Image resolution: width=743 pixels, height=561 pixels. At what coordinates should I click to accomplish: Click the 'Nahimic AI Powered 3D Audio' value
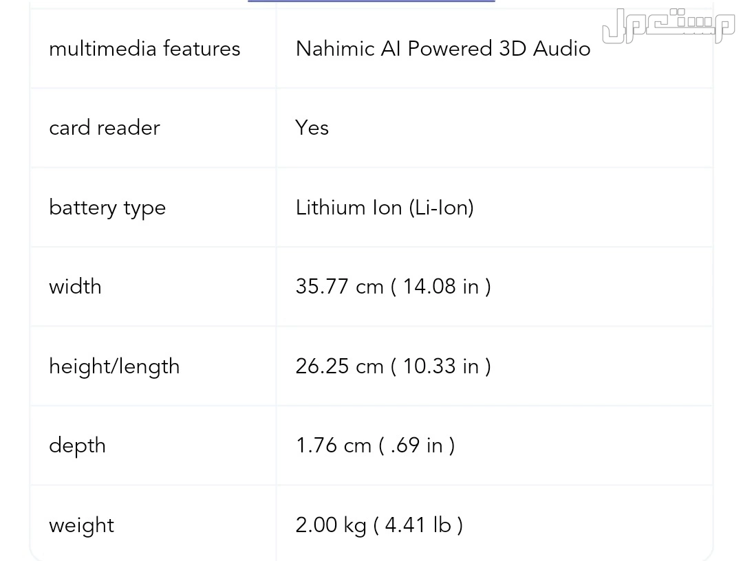tap(443, 49)
